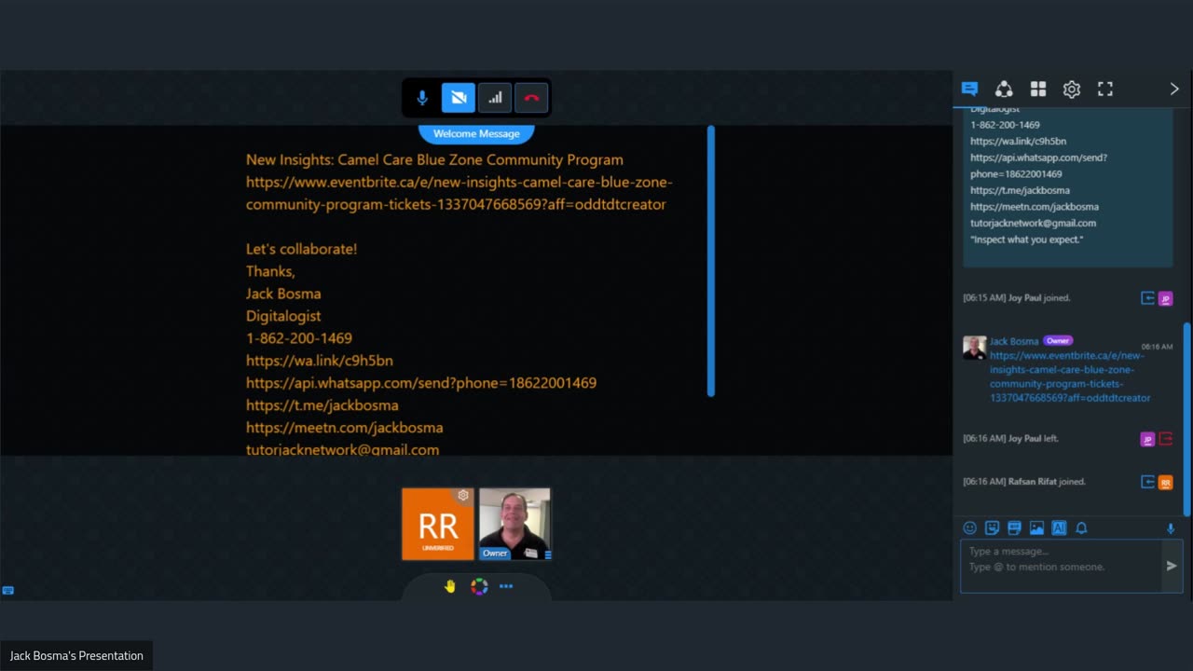
Task: Select the Owner video thumbnail
Action: (x=514, y=524)
